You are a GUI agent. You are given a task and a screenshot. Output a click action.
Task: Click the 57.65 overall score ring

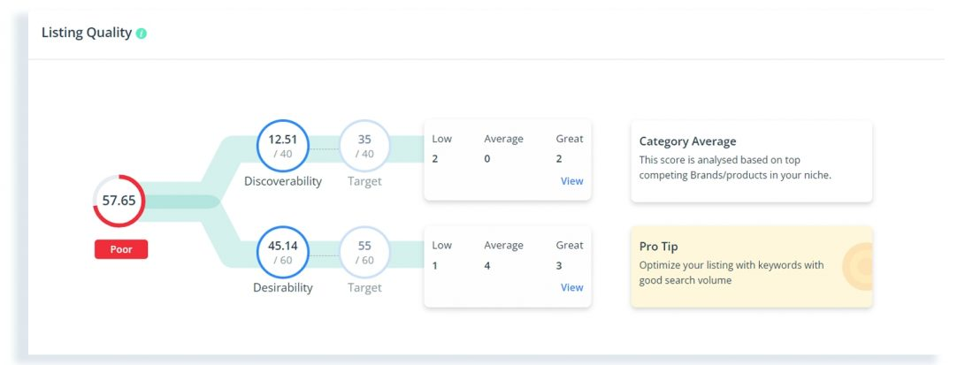click(x=119, y=201)
